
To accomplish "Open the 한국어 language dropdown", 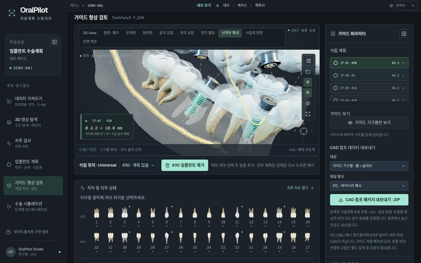I will pos(405,6).
